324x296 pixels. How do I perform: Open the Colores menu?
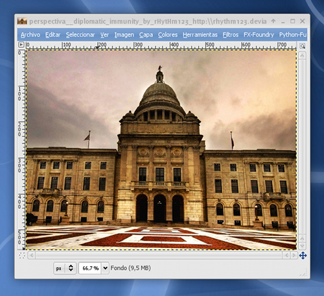tap(168, 34)
